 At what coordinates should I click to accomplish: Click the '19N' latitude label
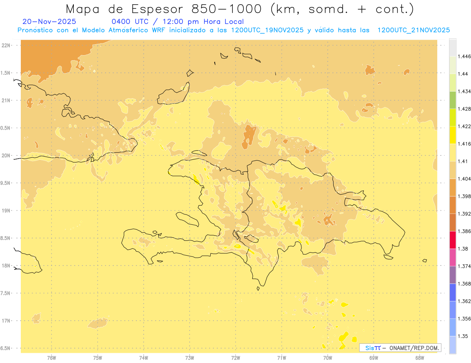tap(7, 210)
